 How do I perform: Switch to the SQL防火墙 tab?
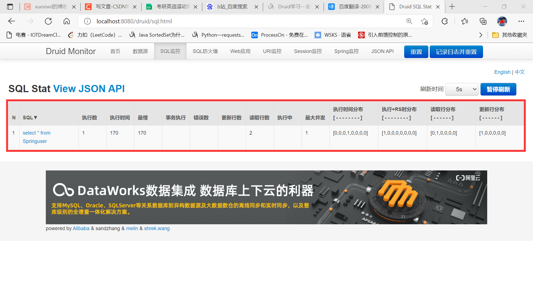point(205,51)
